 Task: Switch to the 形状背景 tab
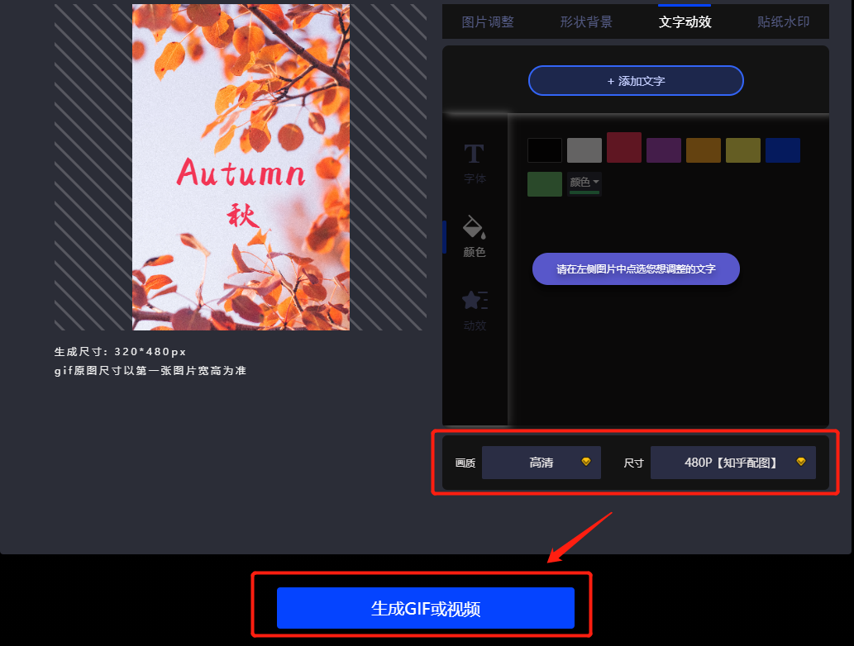[586, 22]
